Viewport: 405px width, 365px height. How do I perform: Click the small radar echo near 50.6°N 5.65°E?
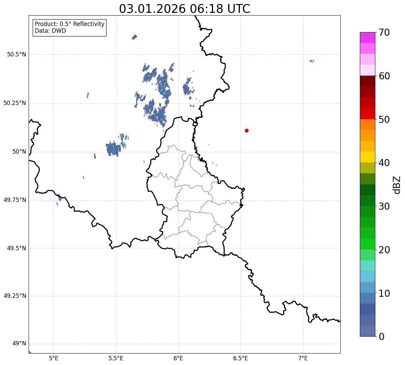[134, 37]
